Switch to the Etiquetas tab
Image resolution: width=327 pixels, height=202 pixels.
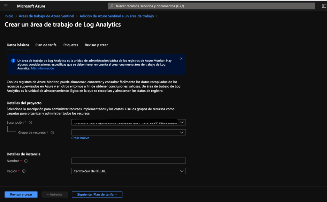point(71,45)
